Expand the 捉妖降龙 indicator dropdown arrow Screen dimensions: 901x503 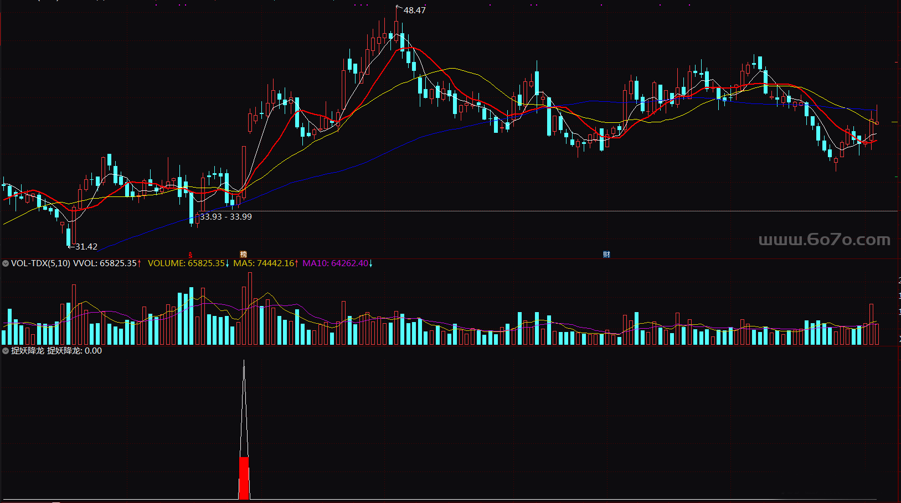[6, 351]
